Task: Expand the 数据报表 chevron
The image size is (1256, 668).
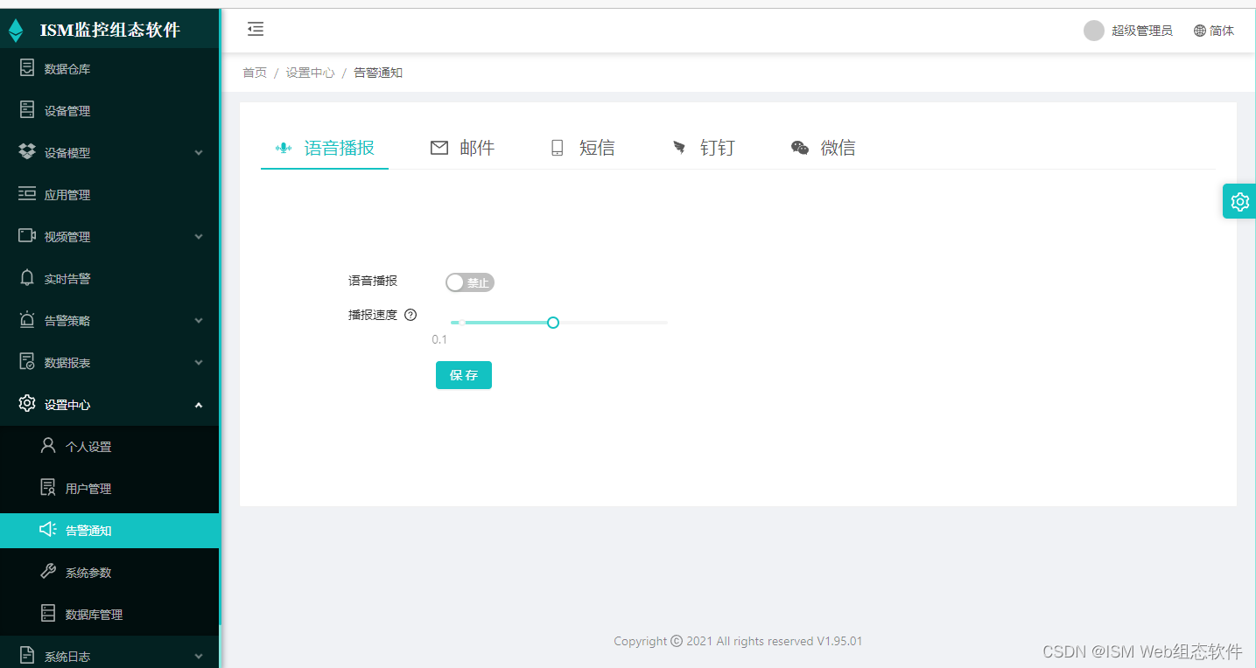Action: coord(199,363)
